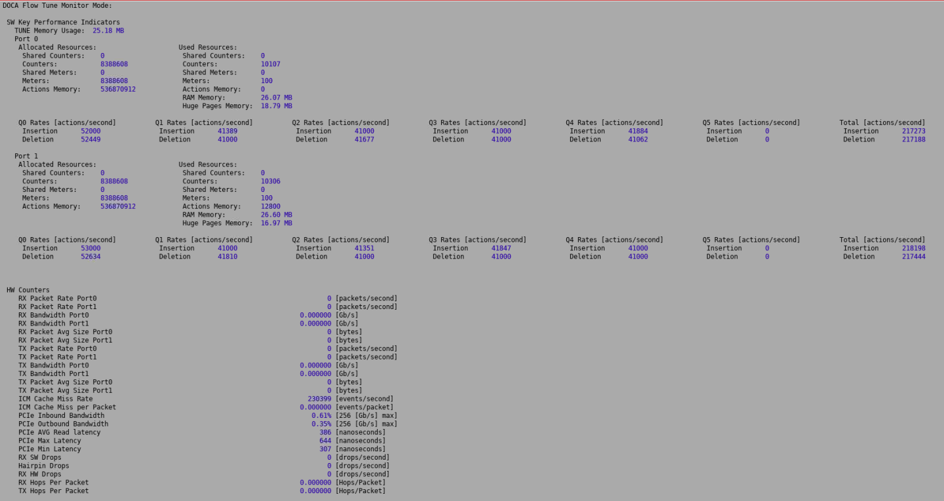Click Port 1 RAM Memory value 26.60 MB

276,215
